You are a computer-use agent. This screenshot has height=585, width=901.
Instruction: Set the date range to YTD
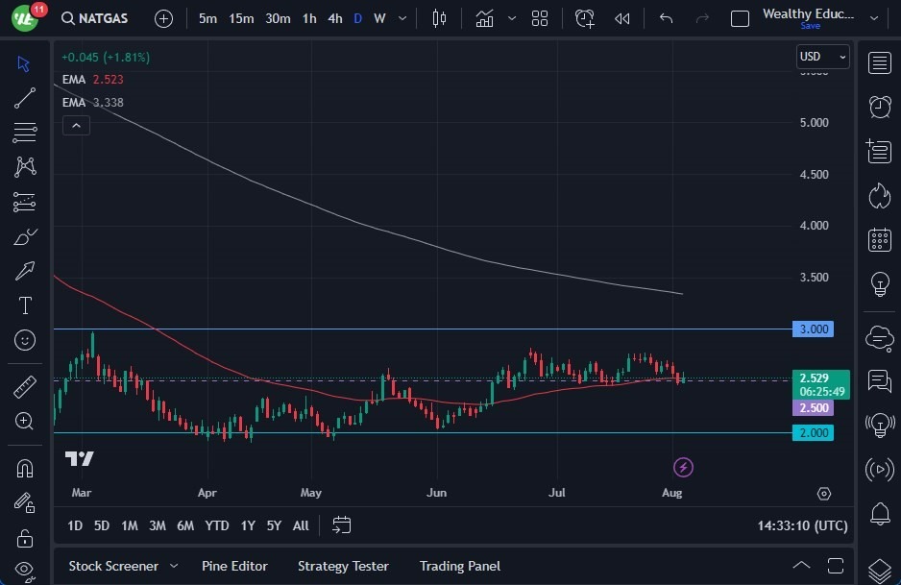pyautogui.click(x=217, y=525)
